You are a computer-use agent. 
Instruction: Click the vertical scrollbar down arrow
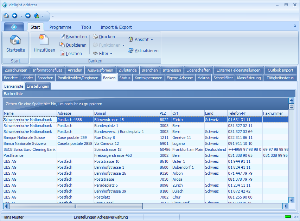click(x=291, y=200)
